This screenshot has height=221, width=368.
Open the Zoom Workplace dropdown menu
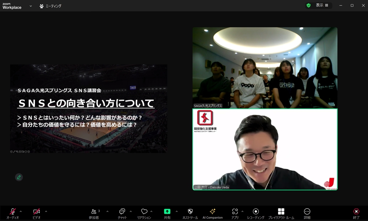(31, 6)
